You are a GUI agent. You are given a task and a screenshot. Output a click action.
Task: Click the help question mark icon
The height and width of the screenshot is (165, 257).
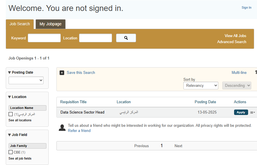pos(256,72)
